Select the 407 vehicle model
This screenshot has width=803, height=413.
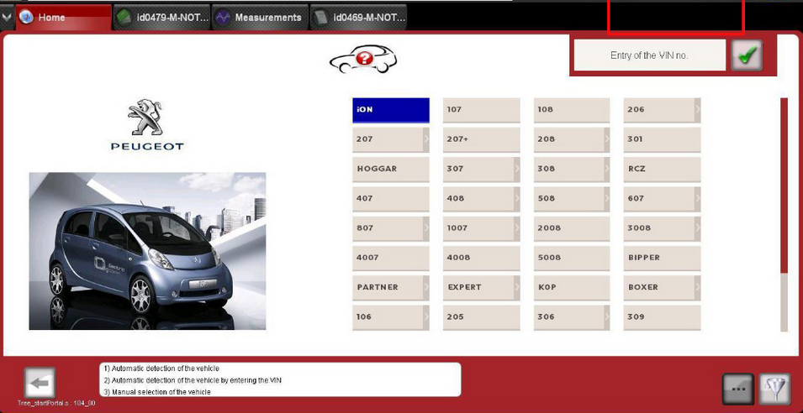[x=391, y=199]
